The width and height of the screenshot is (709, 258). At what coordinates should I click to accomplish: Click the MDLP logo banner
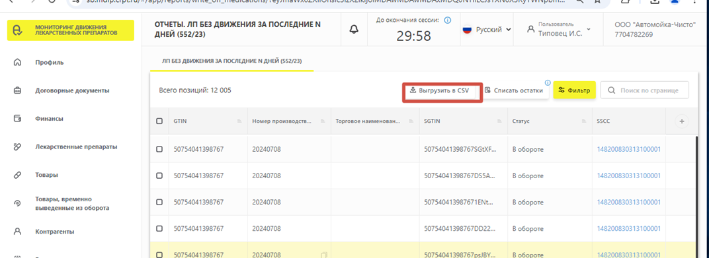coord(71,30)
